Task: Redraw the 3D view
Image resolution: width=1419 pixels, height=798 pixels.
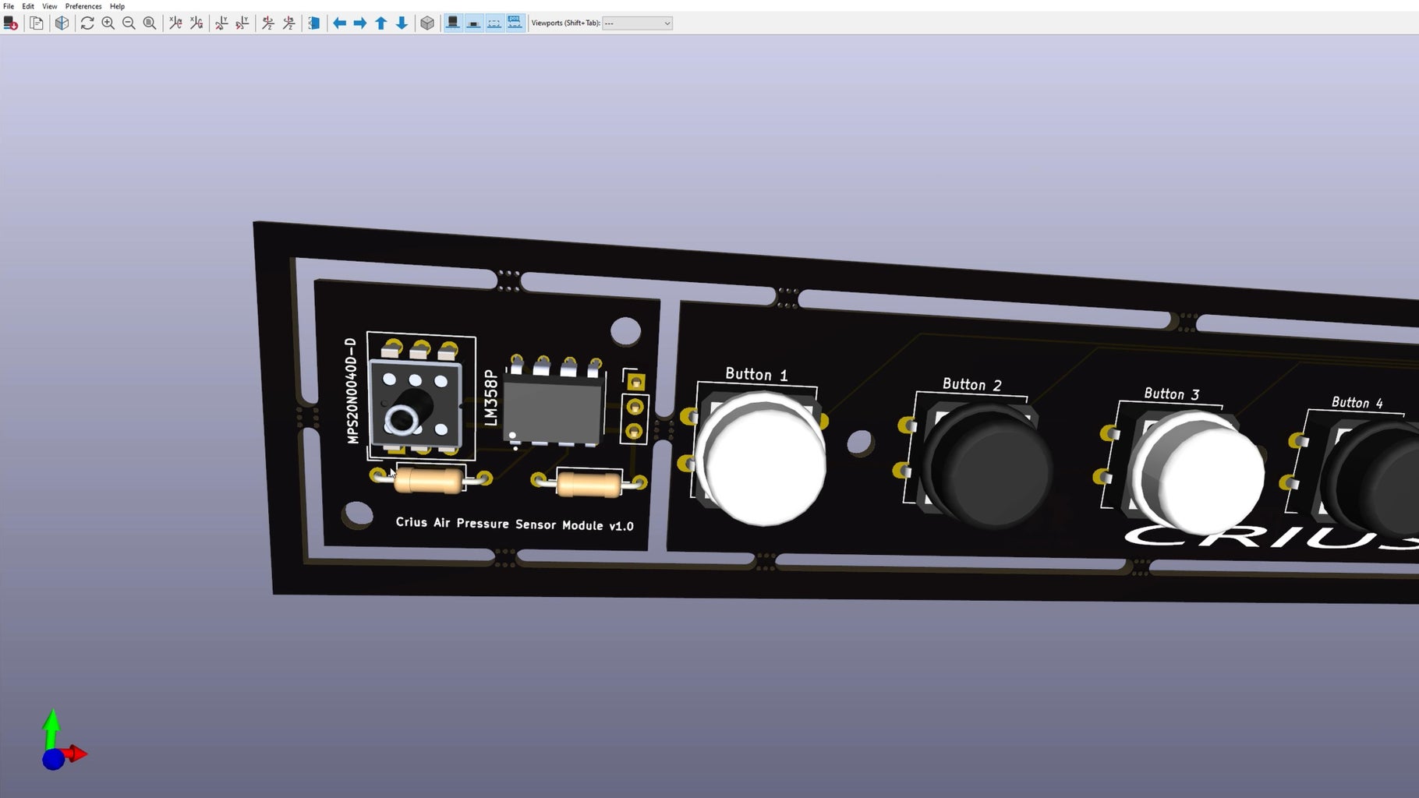Action: (86, 23)
